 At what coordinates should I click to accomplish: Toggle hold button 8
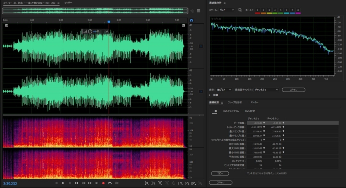(298, 10)
